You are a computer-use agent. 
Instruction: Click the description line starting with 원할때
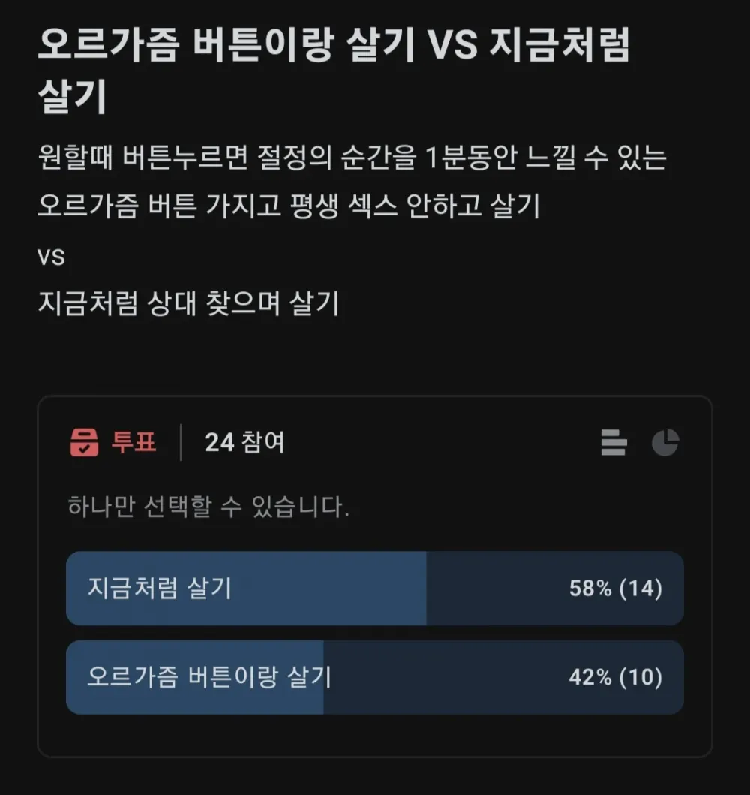pyautogui.click(x=352, y=158)
